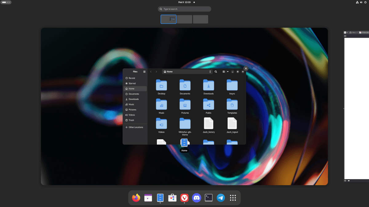The width and height of the screenshot is (369, 207).
Task: Click the search magnifier in the Files toolbar
Action: pos(216,71)
